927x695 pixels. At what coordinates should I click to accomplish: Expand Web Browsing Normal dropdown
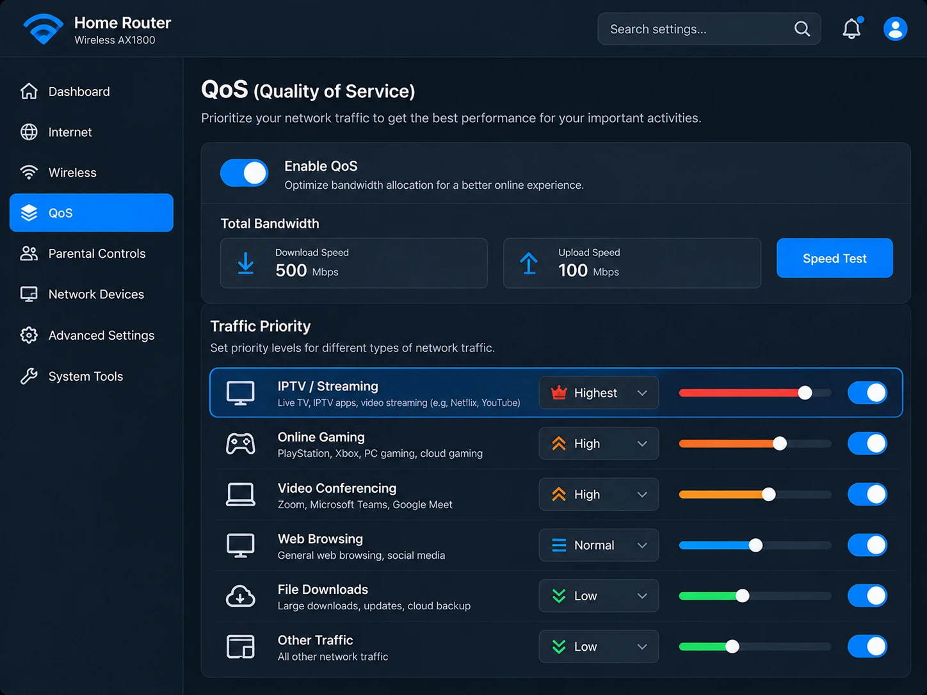click(599, 545)
